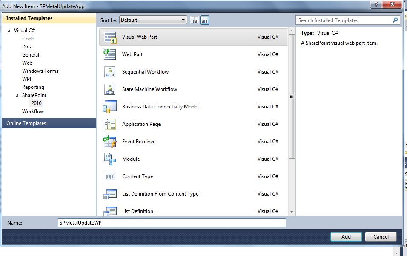Screen dimensions: 407x256
Task: Pick the List Definition From Content Type icon
Action: pyautogui.click(x=110, y=194)
